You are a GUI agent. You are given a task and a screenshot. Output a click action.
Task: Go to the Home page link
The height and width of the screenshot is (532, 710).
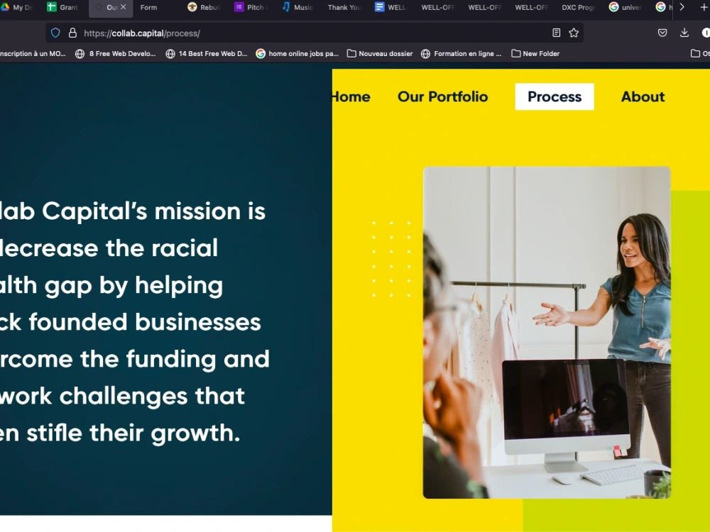click(350, 96)
